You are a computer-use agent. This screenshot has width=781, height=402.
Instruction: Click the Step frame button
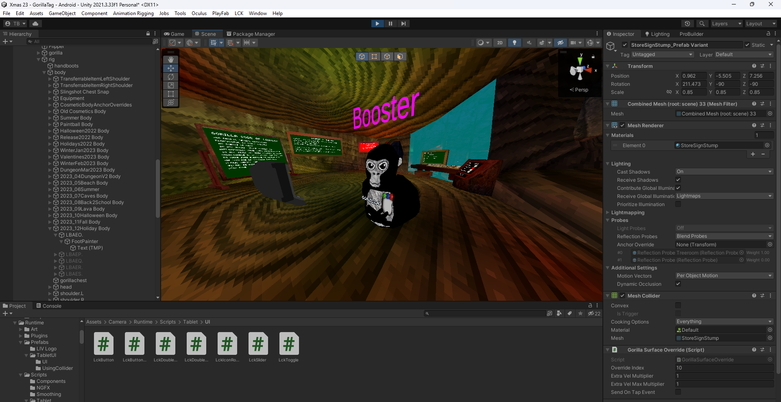[403, 24]
